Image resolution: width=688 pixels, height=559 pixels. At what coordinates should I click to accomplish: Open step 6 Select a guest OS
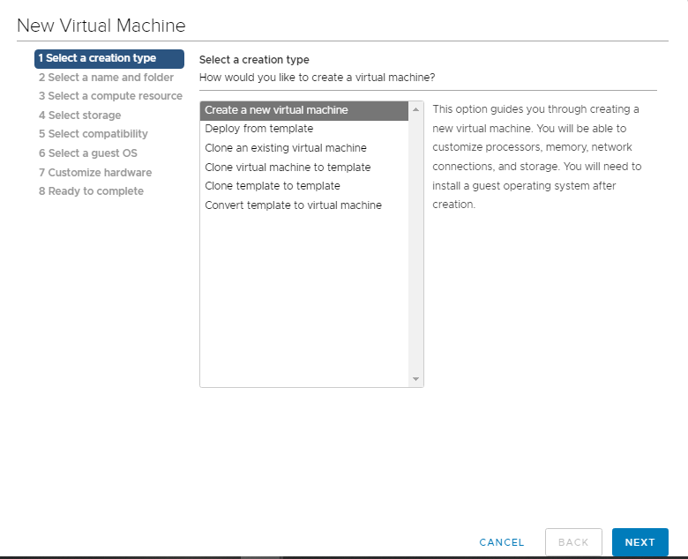(x=87, y=153)
